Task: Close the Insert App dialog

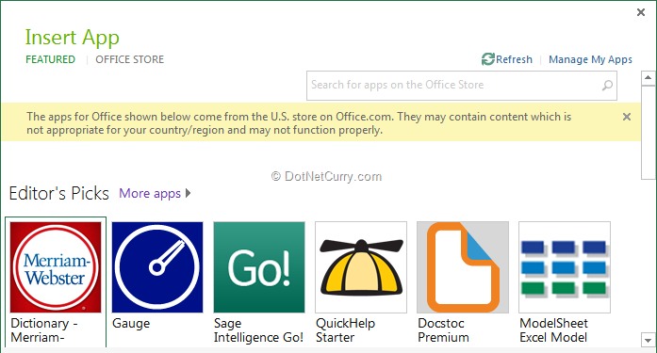Action: pyautogui.click(x=641, y=12)
